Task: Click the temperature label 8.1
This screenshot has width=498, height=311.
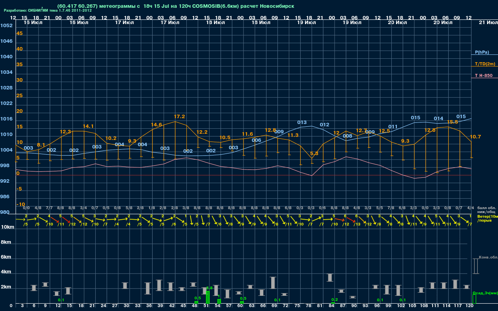Action: tap(41, 145)
